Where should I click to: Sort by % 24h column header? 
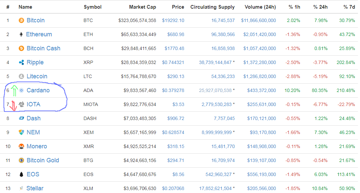[320, 7]
